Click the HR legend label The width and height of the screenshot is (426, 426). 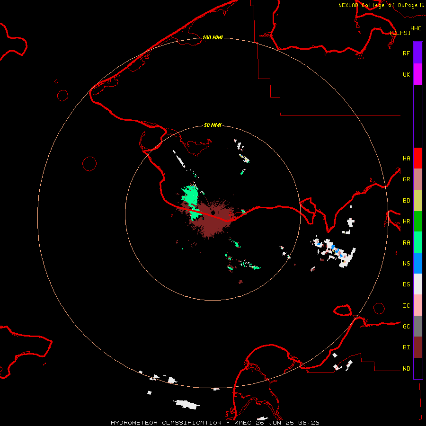pos(406,222)
